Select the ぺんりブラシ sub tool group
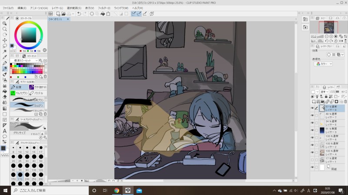348x195 pixels. (x=19, y=93)
